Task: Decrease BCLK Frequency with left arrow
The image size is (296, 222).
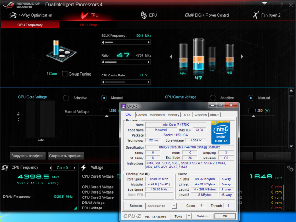Action: tap(103, 42)
